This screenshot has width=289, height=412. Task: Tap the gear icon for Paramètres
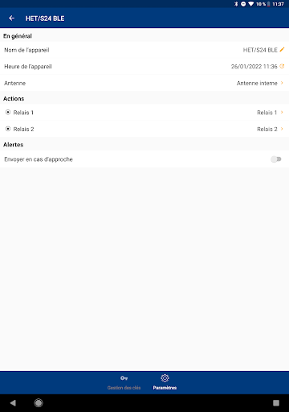(x=165, y=378)
